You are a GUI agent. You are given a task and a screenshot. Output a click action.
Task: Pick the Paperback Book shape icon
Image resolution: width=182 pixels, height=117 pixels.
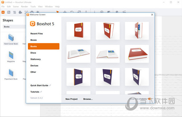coord(11,73)
